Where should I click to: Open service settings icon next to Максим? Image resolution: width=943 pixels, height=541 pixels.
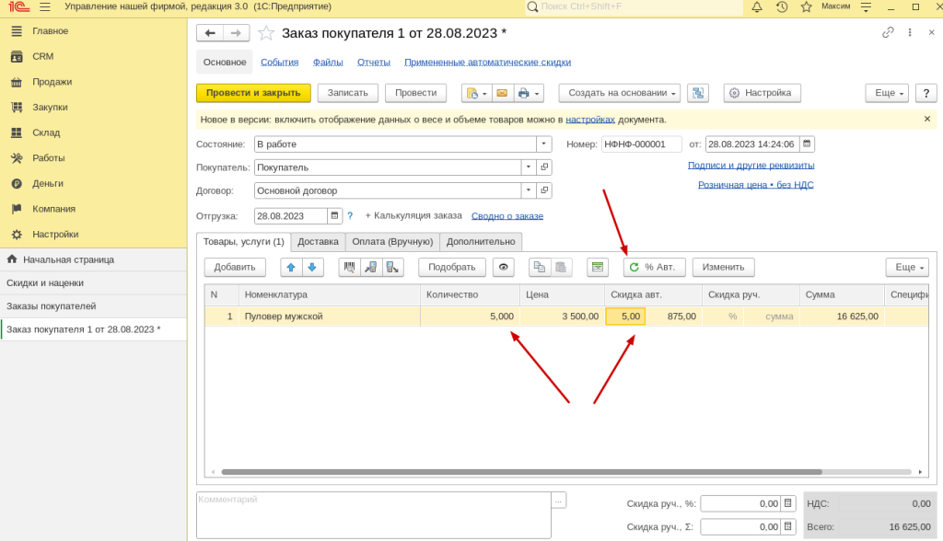866,6
